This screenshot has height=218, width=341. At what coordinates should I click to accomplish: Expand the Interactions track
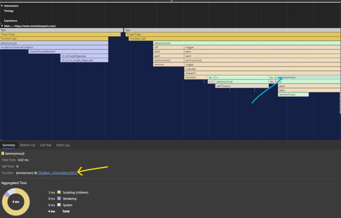(2, 6)
